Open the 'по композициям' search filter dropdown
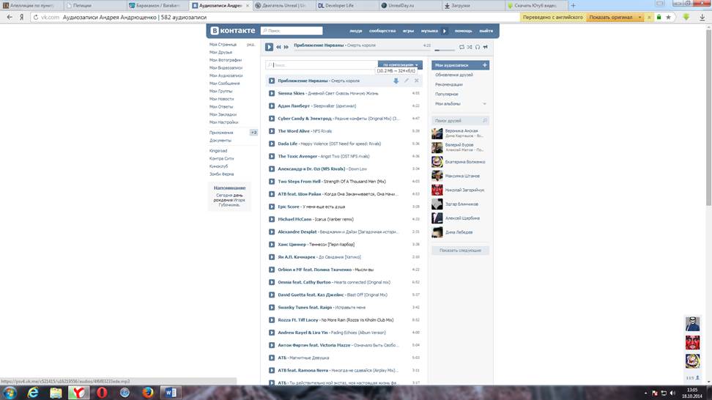The width and height of the screenshot is (712, 400). (x=400, y=65)
